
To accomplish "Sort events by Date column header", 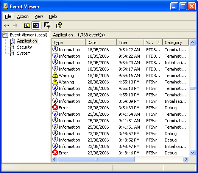I will pyautogui.click(x=101, y=42).
